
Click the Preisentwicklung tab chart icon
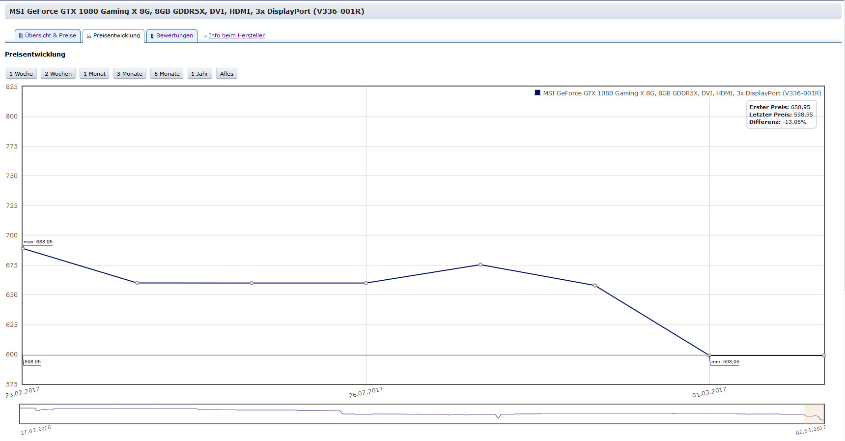click(89, 36)
